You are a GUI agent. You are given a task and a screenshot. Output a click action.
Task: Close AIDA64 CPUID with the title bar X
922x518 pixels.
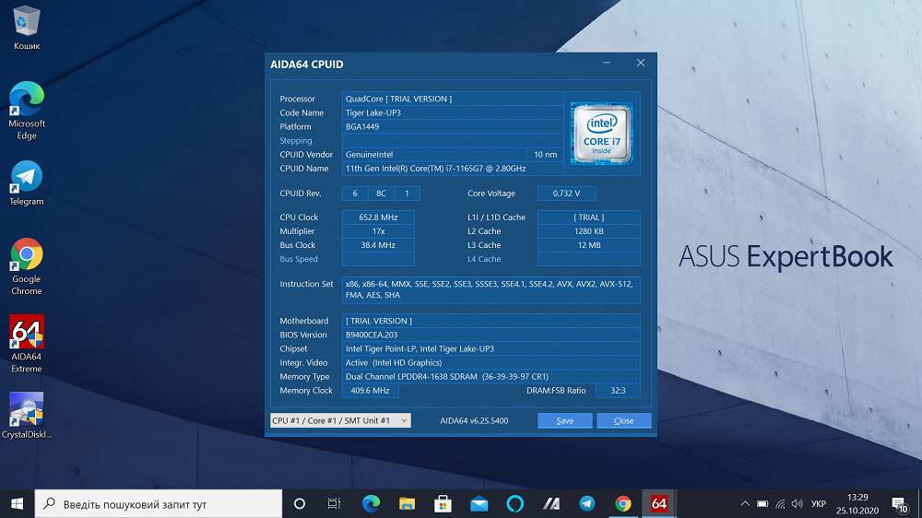point(641,63)
